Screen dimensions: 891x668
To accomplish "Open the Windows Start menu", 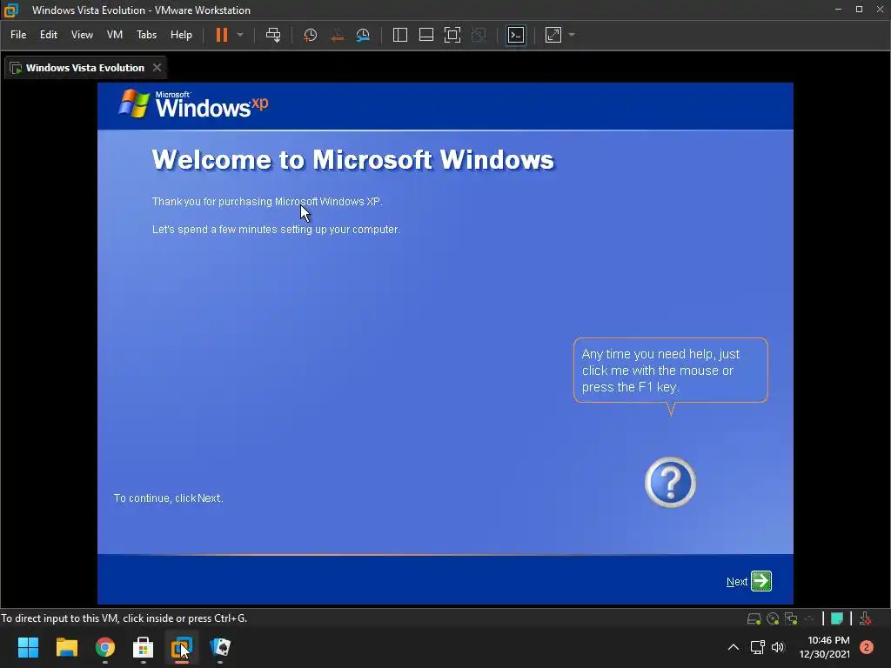I will coord(28,647).
